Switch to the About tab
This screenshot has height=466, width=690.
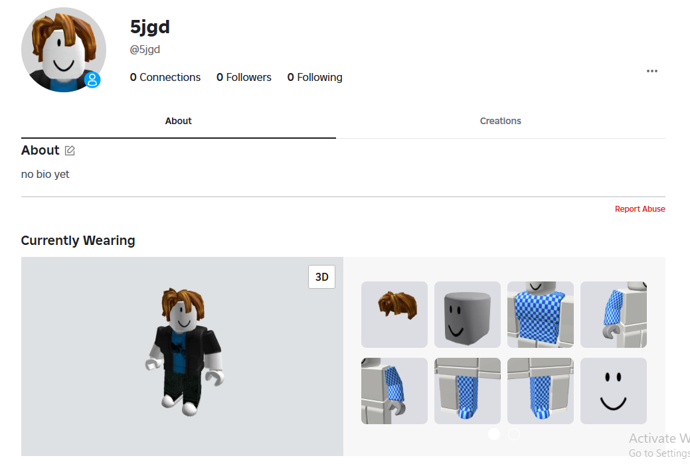click(x=178, y=121)
